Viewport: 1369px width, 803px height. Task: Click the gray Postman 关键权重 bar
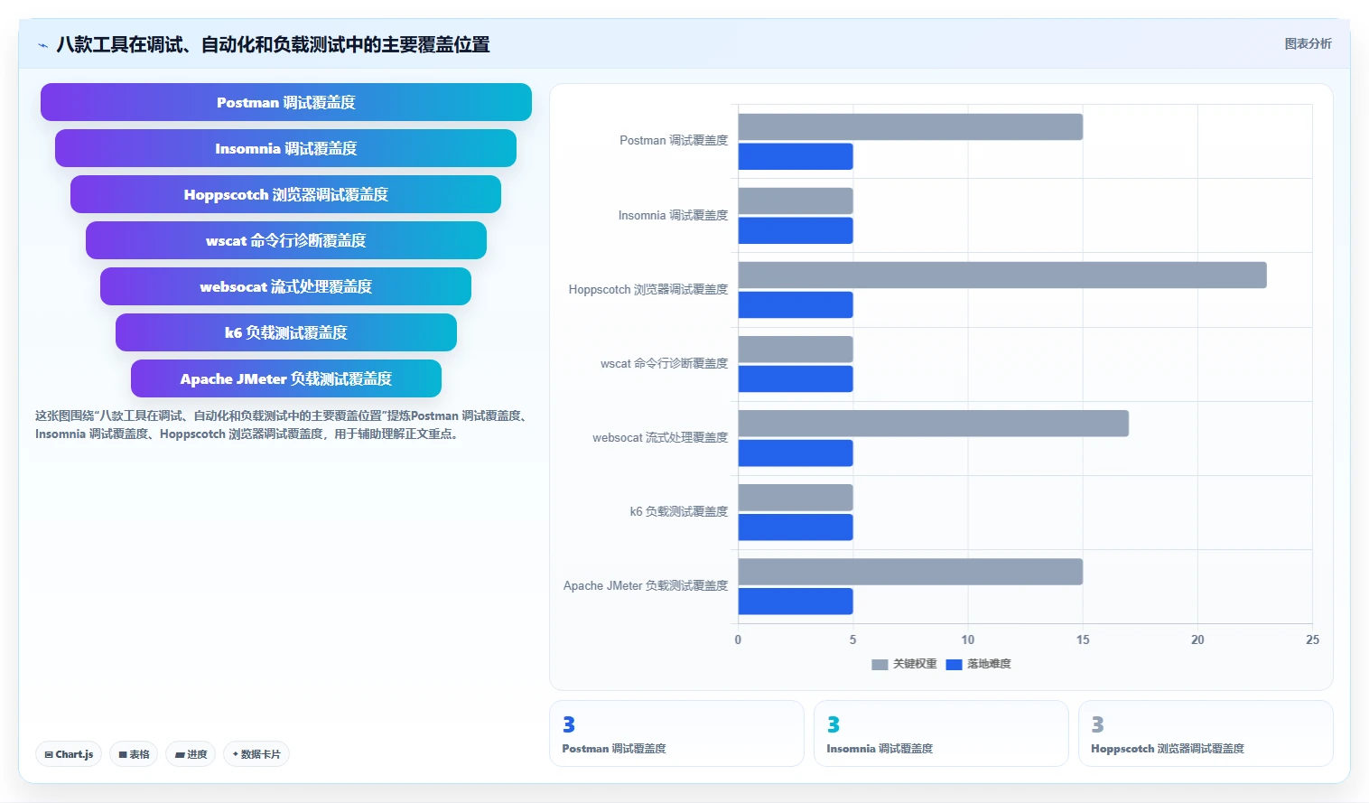tap(910, 126)
